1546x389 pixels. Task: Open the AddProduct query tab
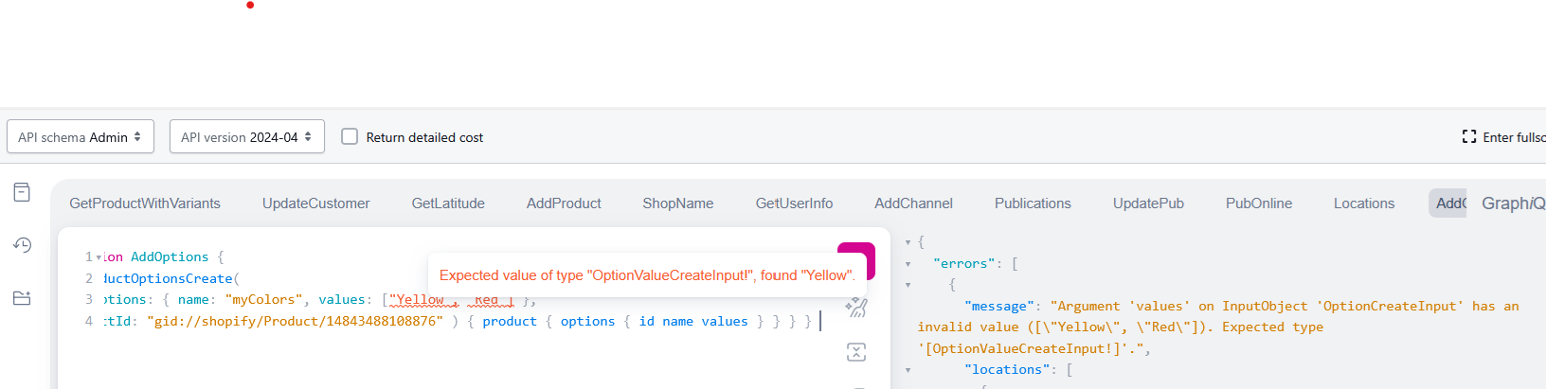point(564,203)
